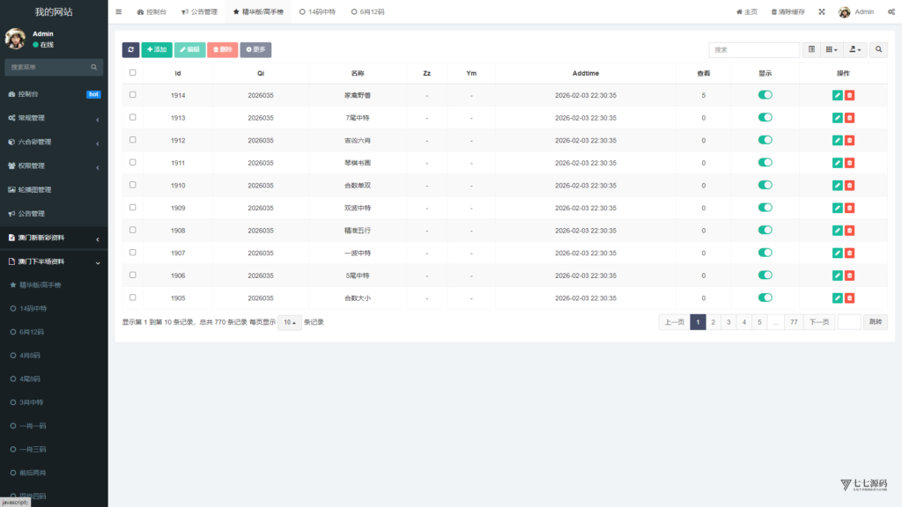Click the table search input field
Image resolution: width=902 pixels, height=507 pixels.
pos(754,49)
